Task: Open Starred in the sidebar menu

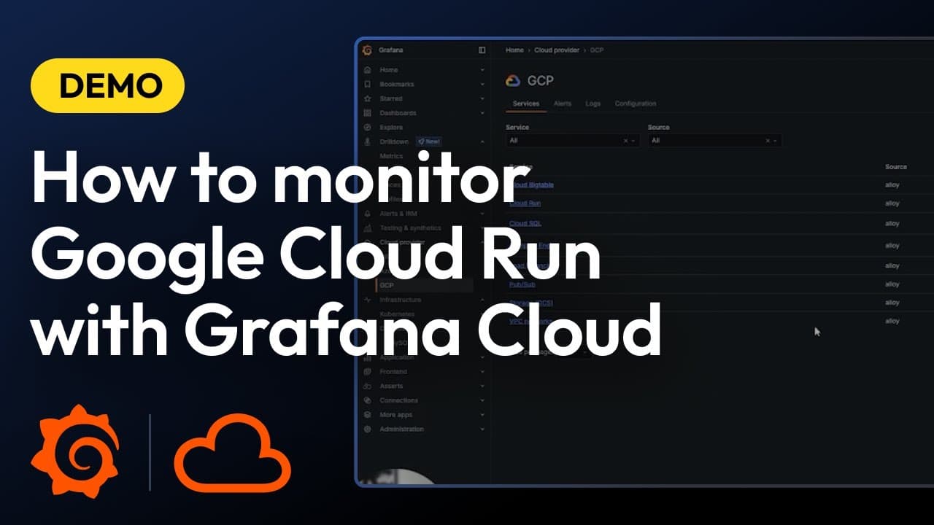Action: point(390,98)
